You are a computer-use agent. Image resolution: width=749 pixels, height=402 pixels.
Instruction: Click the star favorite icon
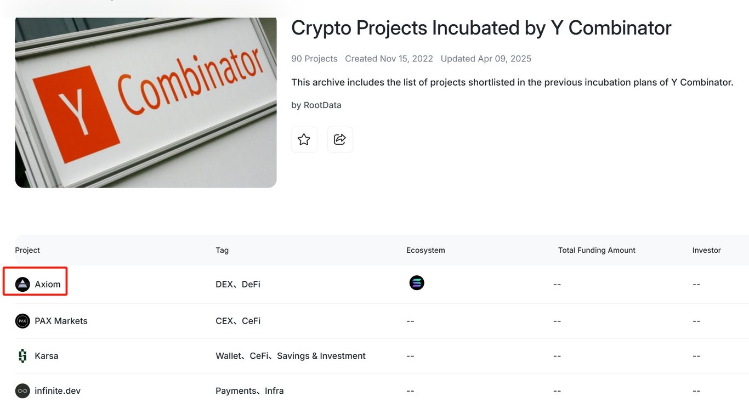pos(304,139)
